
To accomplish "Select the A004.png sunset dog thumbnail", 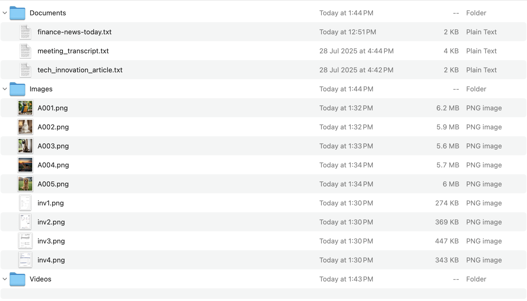I will [25, 165].
